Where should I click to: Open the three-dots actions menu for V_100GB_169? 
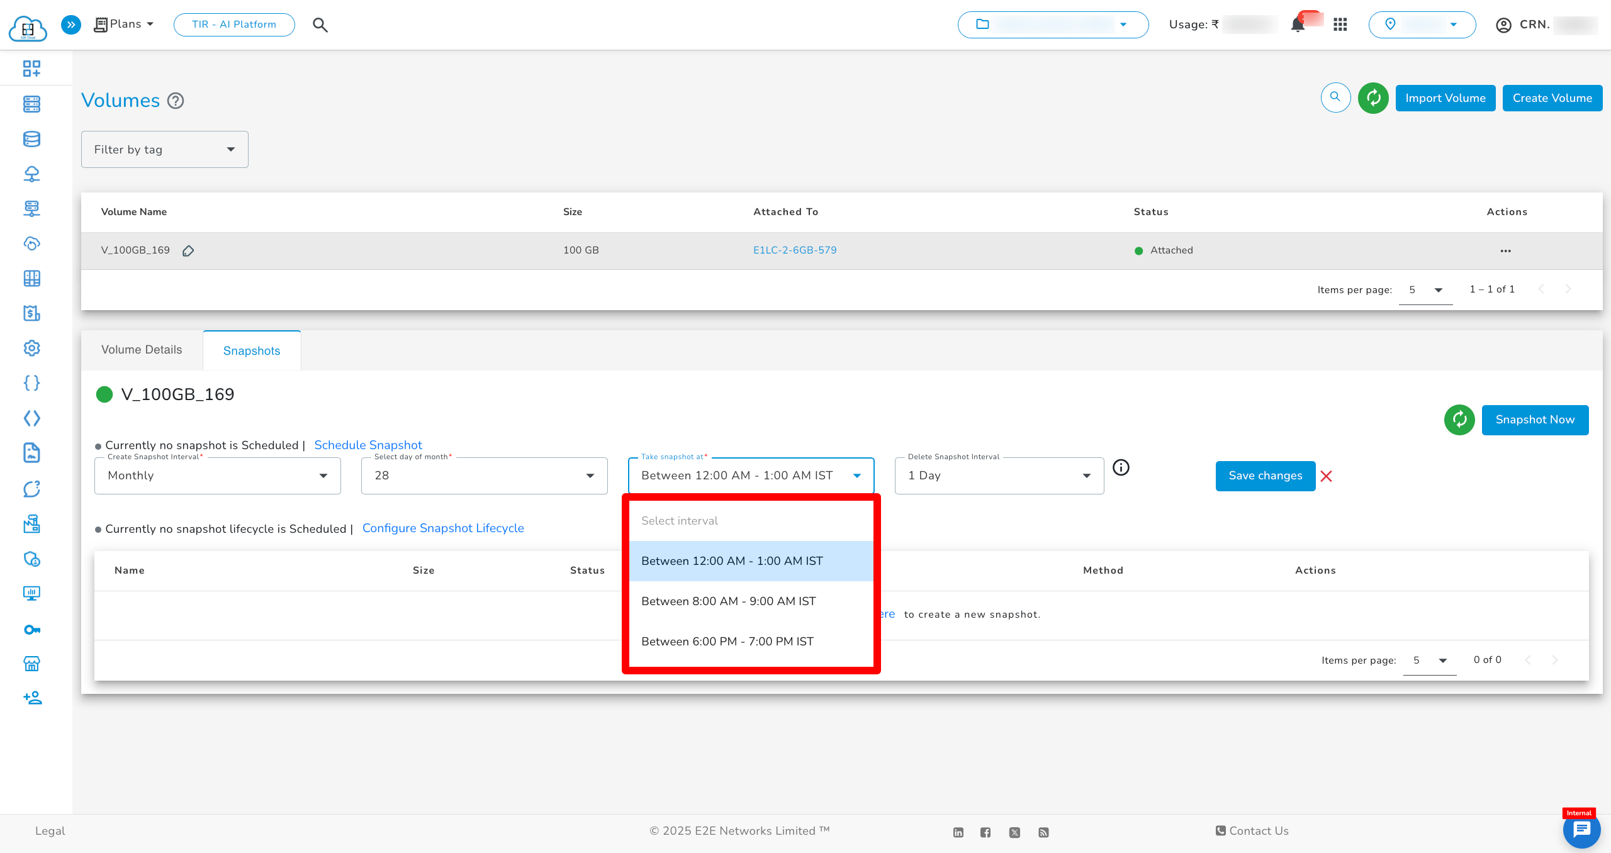pyautogui.click(x=1505, y=251)
